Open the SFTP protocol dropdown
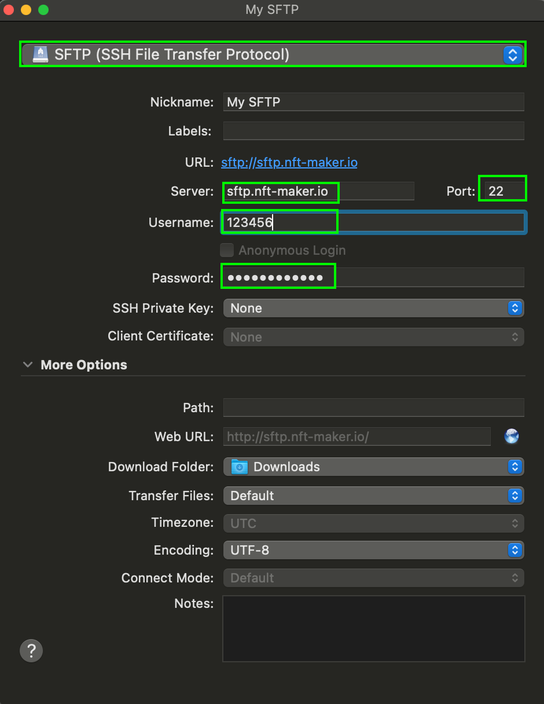This screenshot has width=544, height=704. pyautogui.click(x=273, y=54)
